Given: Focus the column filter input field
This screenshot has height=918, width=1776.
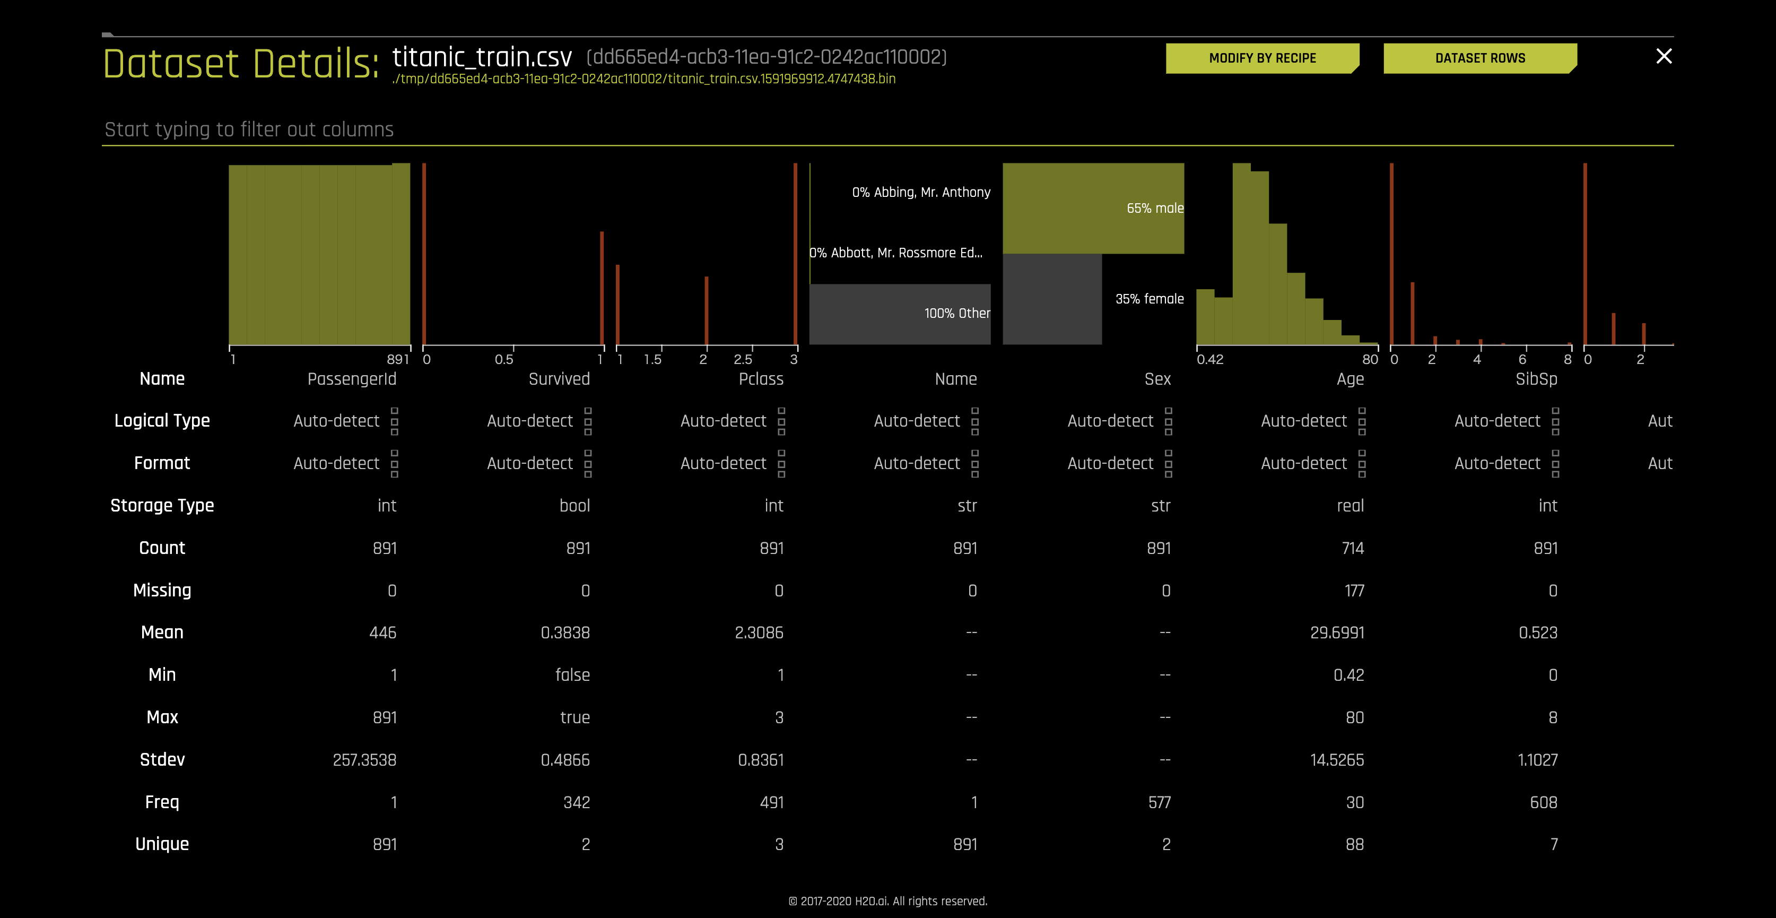Looking at the screenshot, I should (887, 129).
